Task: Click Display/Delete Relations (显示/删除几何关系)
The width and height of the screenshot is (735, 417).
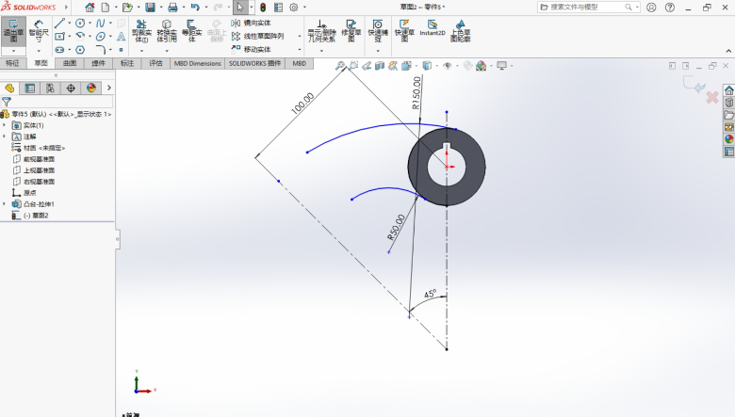Action: (321, 31)
